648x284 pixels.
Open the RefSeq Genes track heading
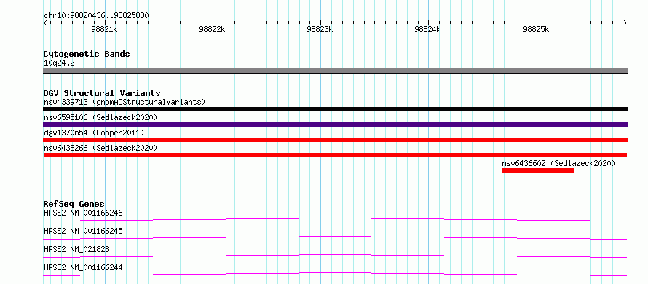pyautogui.click(x=74, y=204)
